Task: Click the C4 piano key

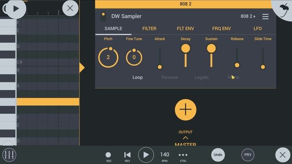Action: click(x=8, y=62)
